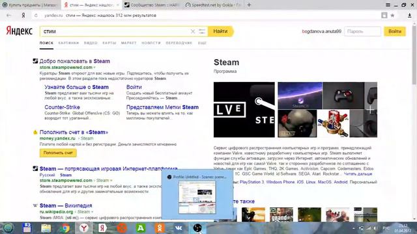Click the Яндекс logo
Image resolution: width=417 pixels, height=234 pixels.
click(19, 31)
